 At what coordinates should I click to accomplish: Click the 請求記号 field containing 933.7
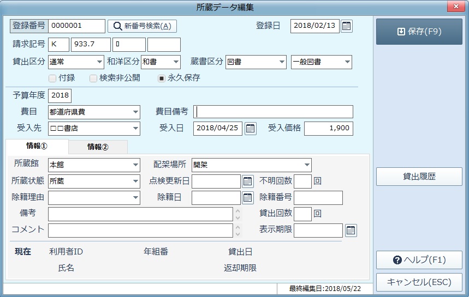[x=91, y=45]
